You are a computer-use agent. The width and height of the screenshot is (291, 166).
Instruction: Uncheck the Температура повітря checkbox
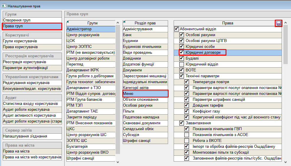click(x=187, y=82)
